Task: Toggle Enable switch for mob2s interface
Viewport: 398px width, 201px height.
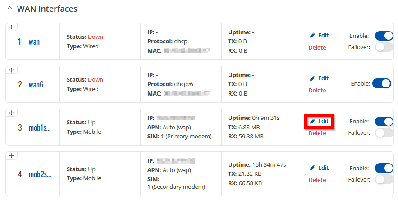Action: coord(384,168)
